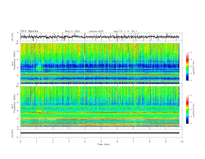205x159 pixels.
Task: Click the date text "May 11, 2024"
Action: [72, 31]
